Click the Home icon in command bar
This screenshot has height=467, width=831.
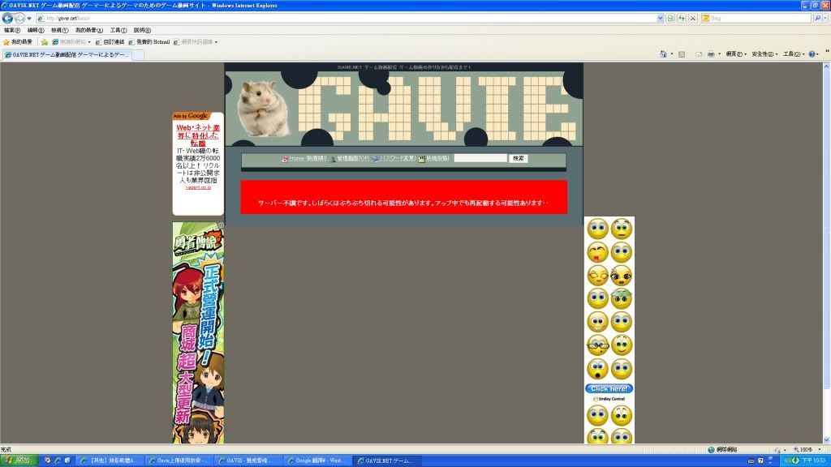pos(663,54)
